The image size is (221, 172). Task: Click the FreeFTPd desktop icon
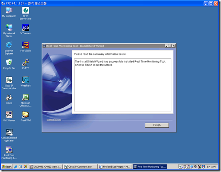25,116
